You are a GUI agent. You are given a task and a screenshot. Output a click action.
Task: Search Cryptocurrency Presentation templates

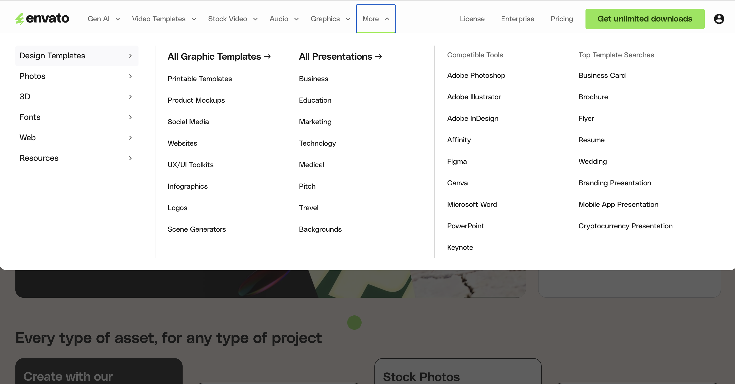tap(625, 226)
